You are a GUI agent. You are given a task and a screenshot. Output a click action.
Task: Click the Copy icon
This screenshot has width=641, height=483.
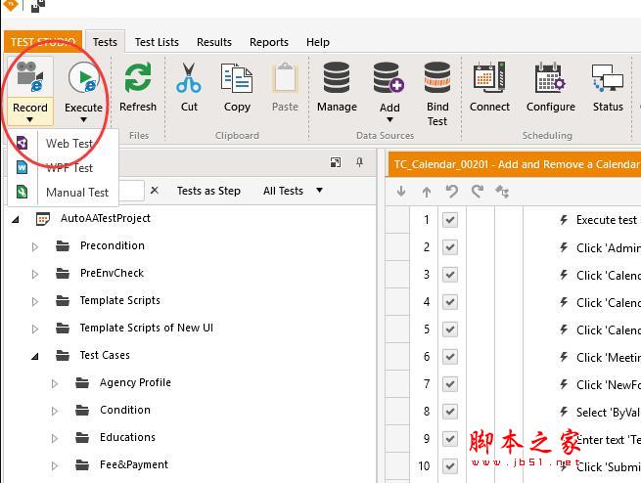237,77
